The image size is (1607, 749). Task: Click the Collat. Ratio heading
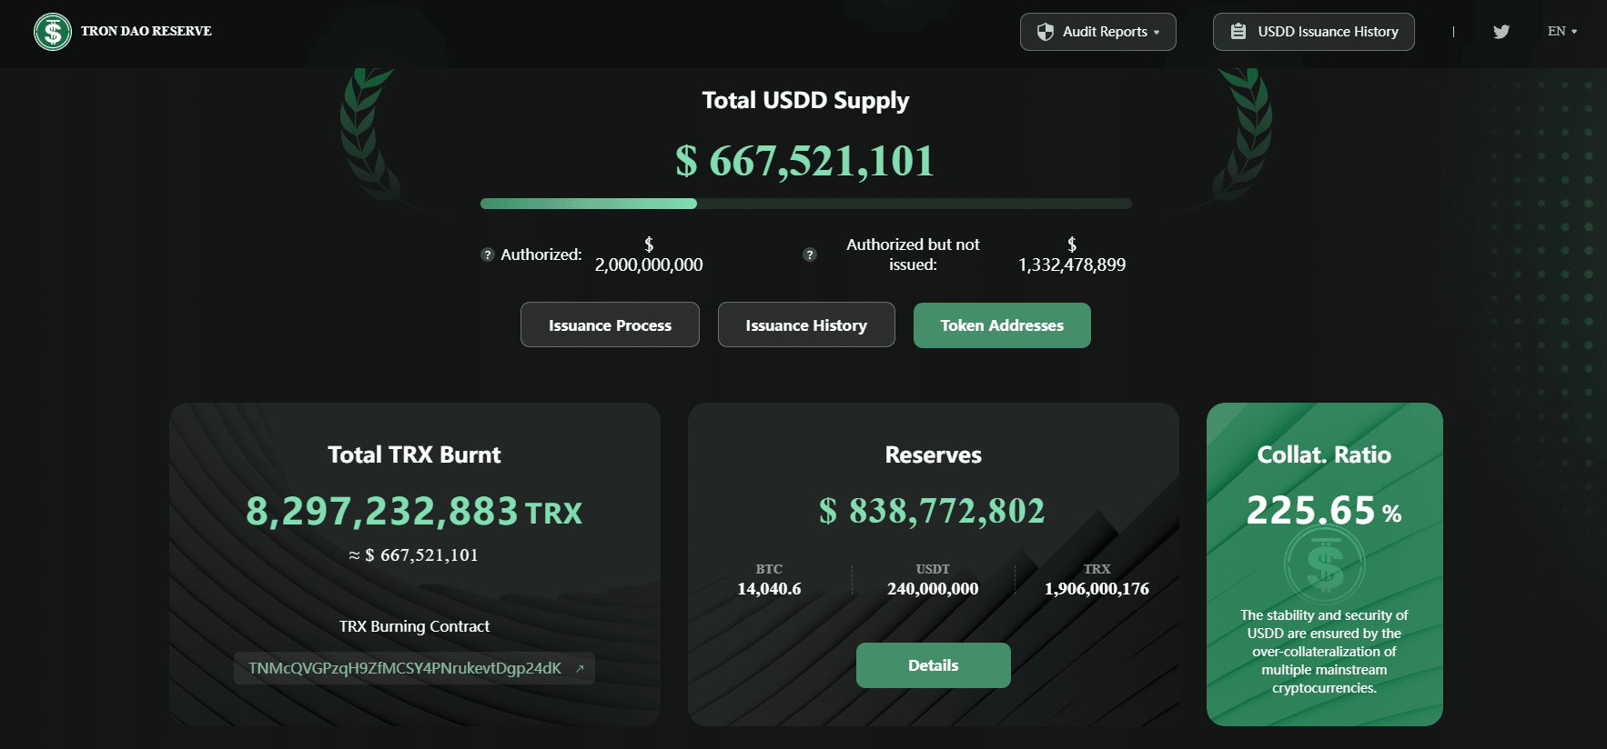point(1324,454)
